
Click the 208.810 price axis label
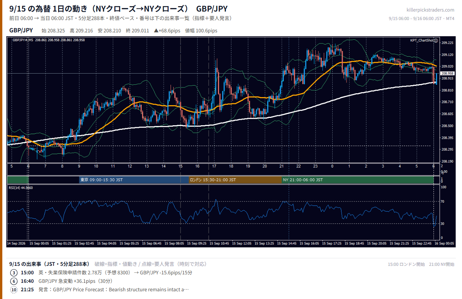pyautogui.click(x=447, y=90)
